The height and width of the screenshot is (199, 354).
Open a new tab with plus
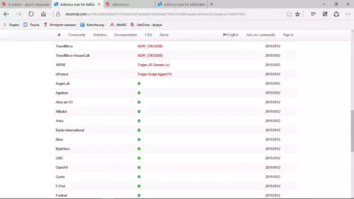click(x=212, y=4)
